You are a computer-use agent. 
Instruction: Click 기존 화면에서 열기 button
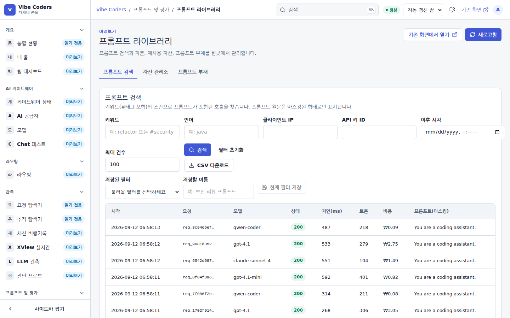pyautogui.click(x=433, y=35)
